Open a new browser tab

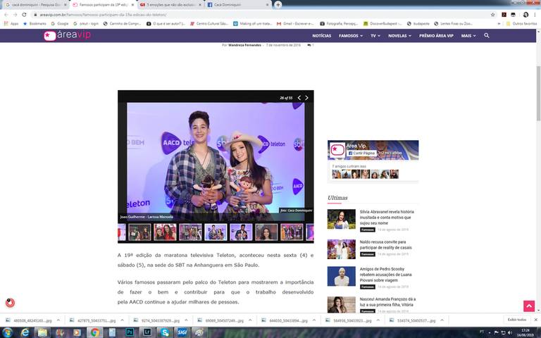click(x=278, y=4)
